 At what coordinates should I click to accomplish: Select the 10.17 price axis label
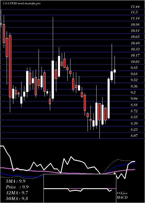tap(135, 56)
